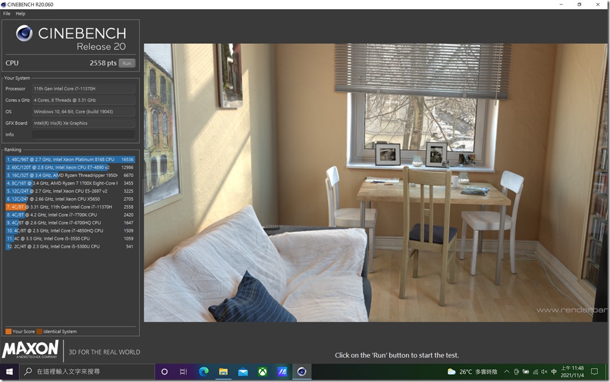
Task: Open Microsoft Edge from the taskbar
Action: click(x=203, y=371)
